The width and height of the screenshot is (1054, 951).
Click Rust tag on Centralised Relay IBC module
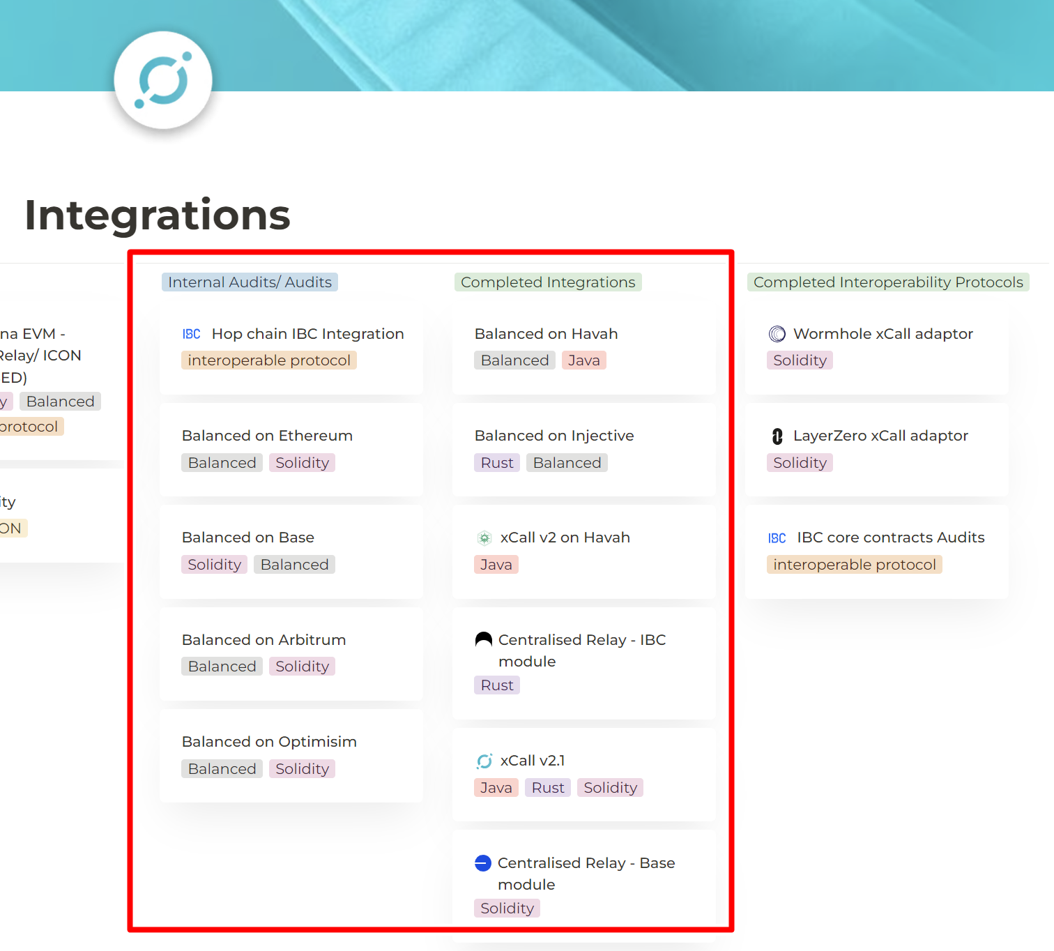497,685
